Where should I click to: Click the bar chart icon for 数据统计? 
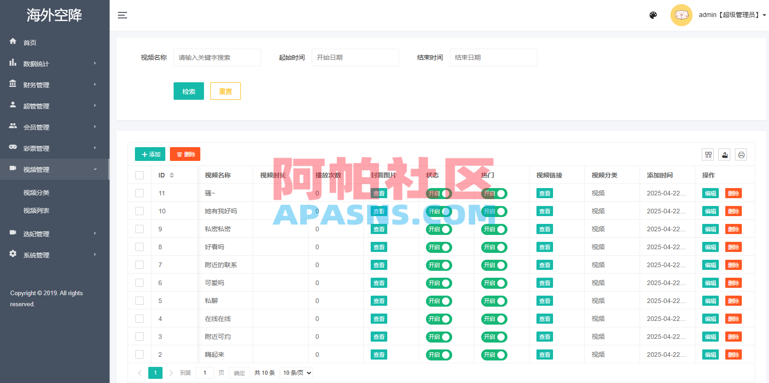[x=13, y=62]
